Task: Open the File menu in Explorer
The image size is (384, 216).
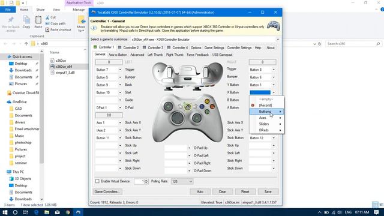Action: pyautogui.click(x=8, y=10)
